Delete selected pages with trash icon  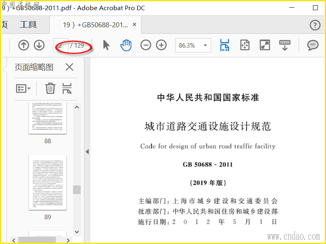tap(50, 88)
